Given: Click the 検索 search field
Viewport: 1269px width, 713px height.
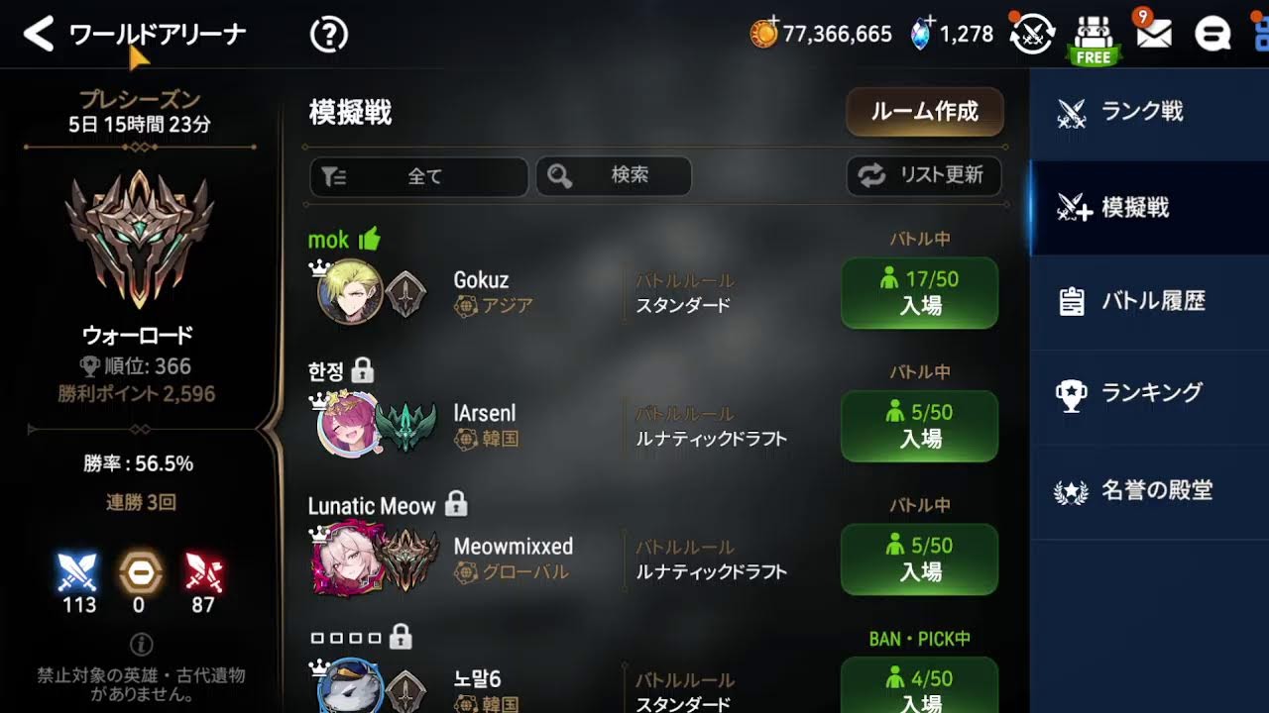Looking at the screenshot, I should 614,176.
